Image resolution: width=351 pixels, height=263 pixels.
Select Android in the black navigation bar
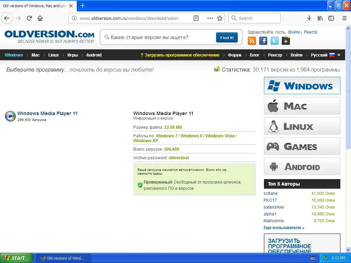94,55
